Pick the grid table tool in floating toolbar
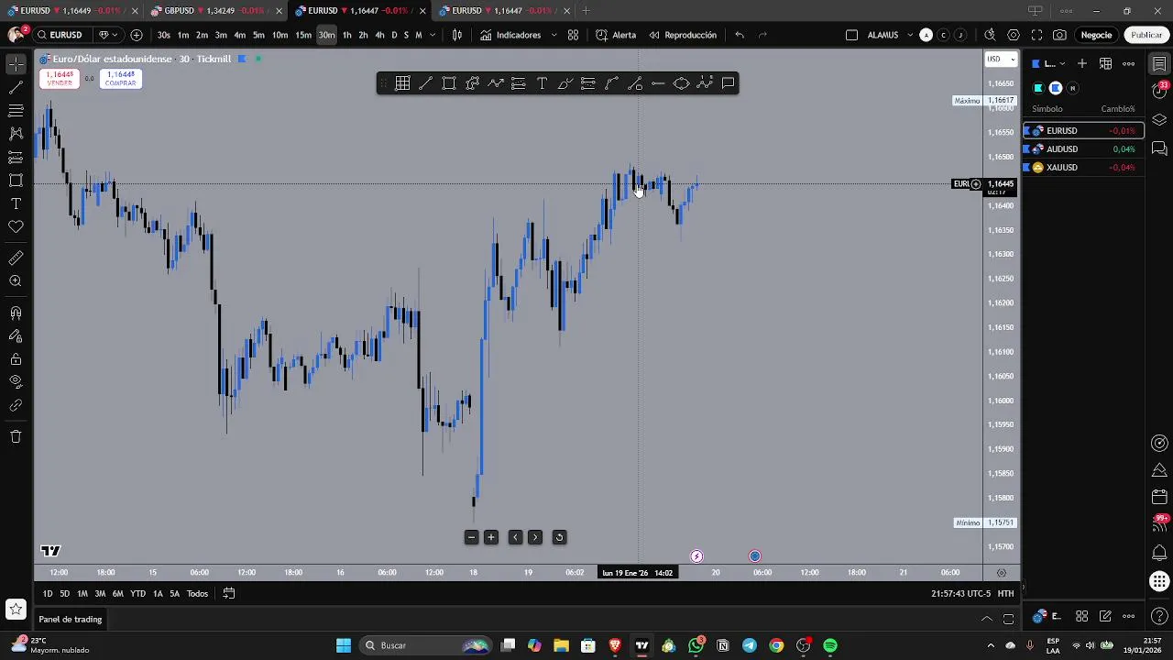The image size is (1173, 660). [x=402, y=83]
